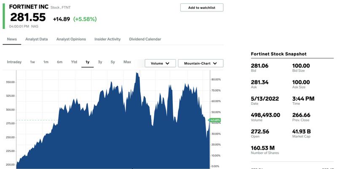Click the 100.00 Ask Size value
Screen dimensions: 337x169
[301, 82]
